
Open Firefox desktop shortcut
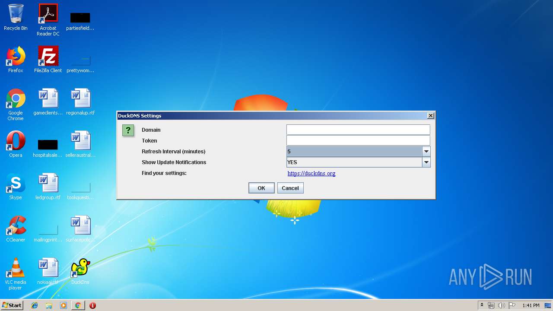pos(16,60)
